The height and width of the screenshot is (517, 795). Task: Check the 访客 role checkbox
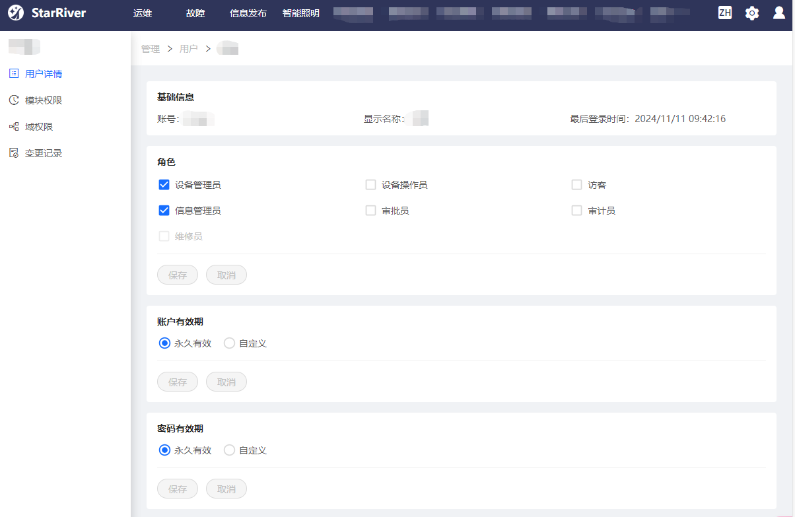576,185
